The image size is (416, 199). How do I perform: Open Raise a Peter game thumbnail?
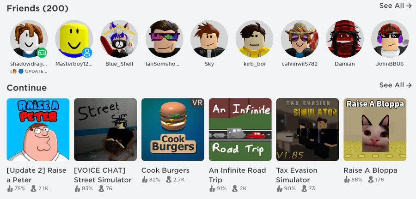38,130
